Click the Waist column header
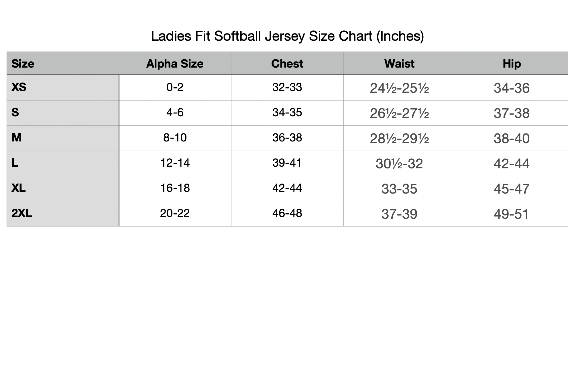Viewport: 574px width, 382px height. click(x=399, y=64)
